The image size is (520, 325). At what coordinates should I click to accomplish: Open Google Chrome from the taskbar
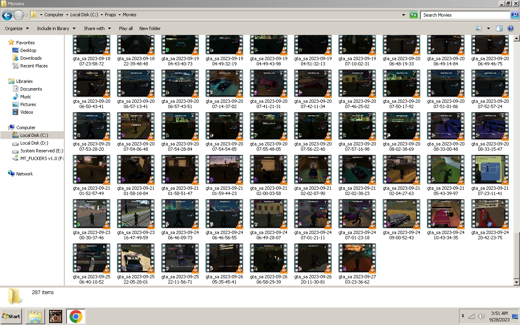(x=76, y=316)
